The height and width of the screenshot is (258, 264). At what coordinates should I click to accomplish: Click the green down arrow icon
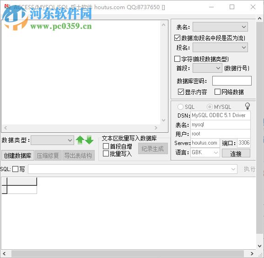pyautogui.click(x=89, y=140)
